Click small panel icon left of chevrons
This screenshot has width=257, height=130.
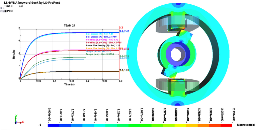pos(1,8)
